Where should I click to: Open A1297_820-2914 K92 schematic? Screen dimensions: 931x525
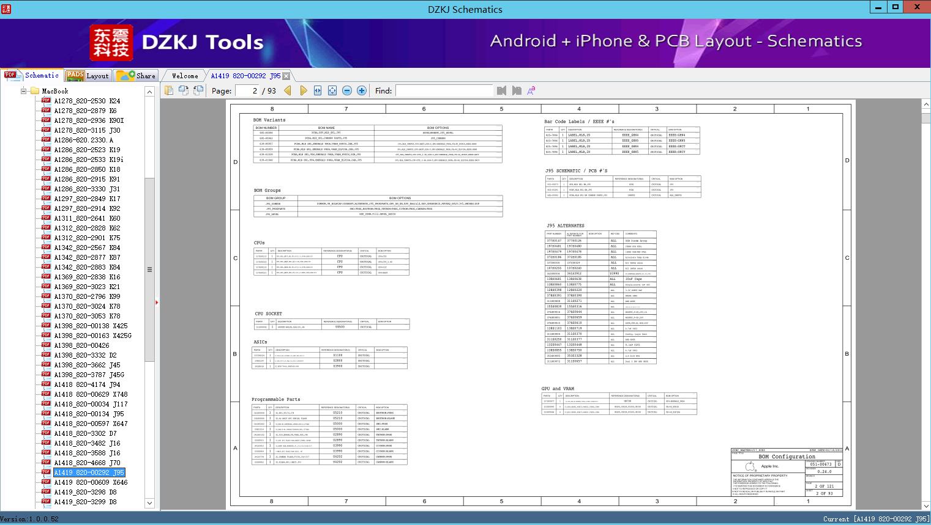click(x=87, y=208)
